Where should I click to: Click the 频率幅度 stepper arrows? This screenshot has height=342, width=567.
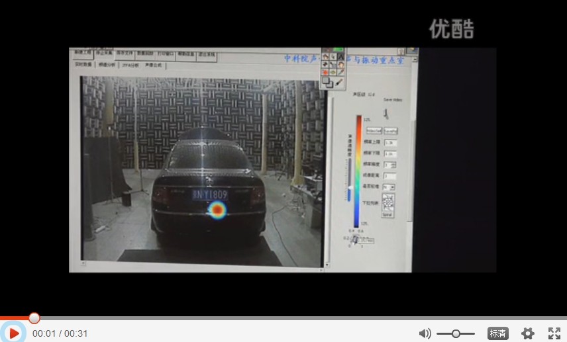tap(394, 165)
